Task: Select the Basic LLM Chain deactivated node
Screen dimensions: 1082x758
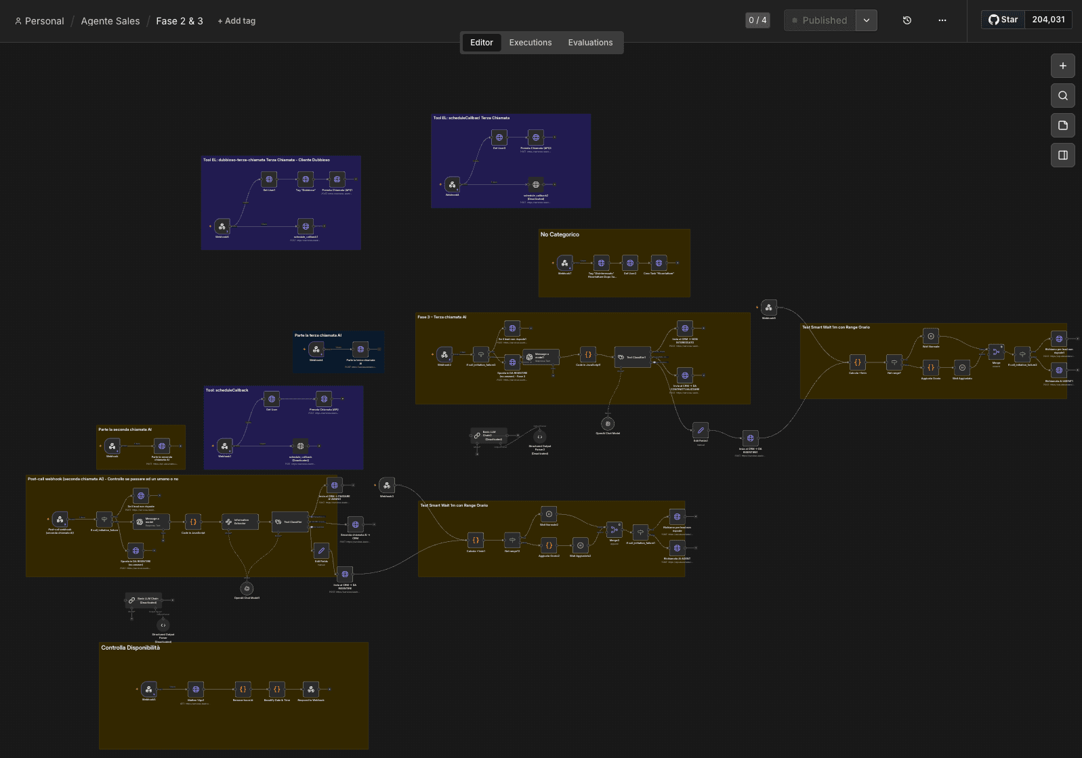Action: (144, 600)
